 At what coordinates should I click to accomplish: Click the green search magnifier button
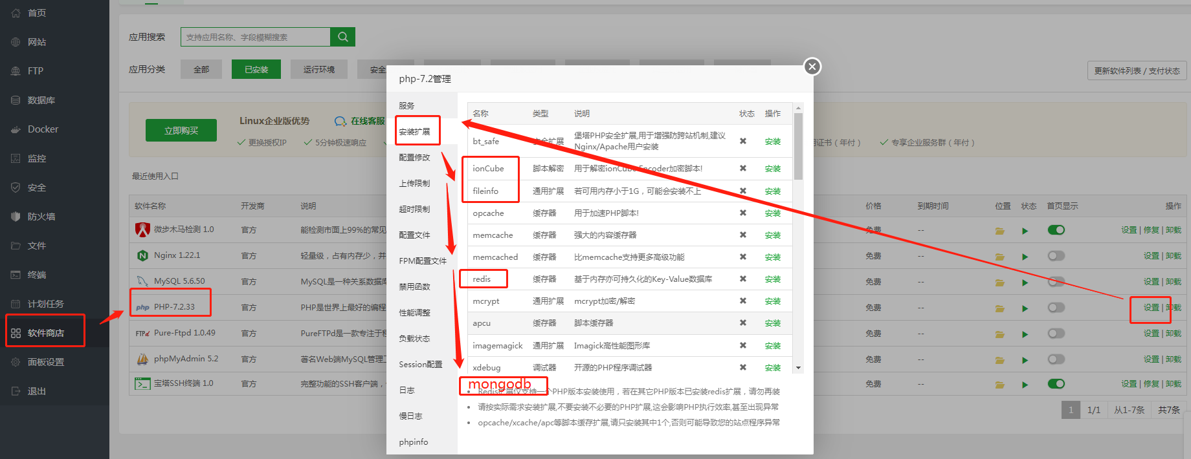coord(343,37)
